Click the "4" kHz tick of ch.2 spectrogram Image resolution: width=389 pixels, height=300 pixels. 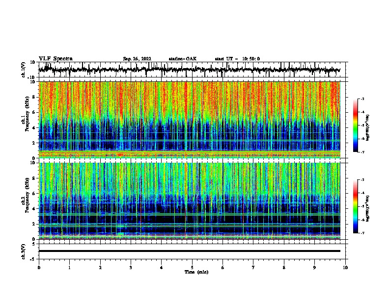(34, 209)
